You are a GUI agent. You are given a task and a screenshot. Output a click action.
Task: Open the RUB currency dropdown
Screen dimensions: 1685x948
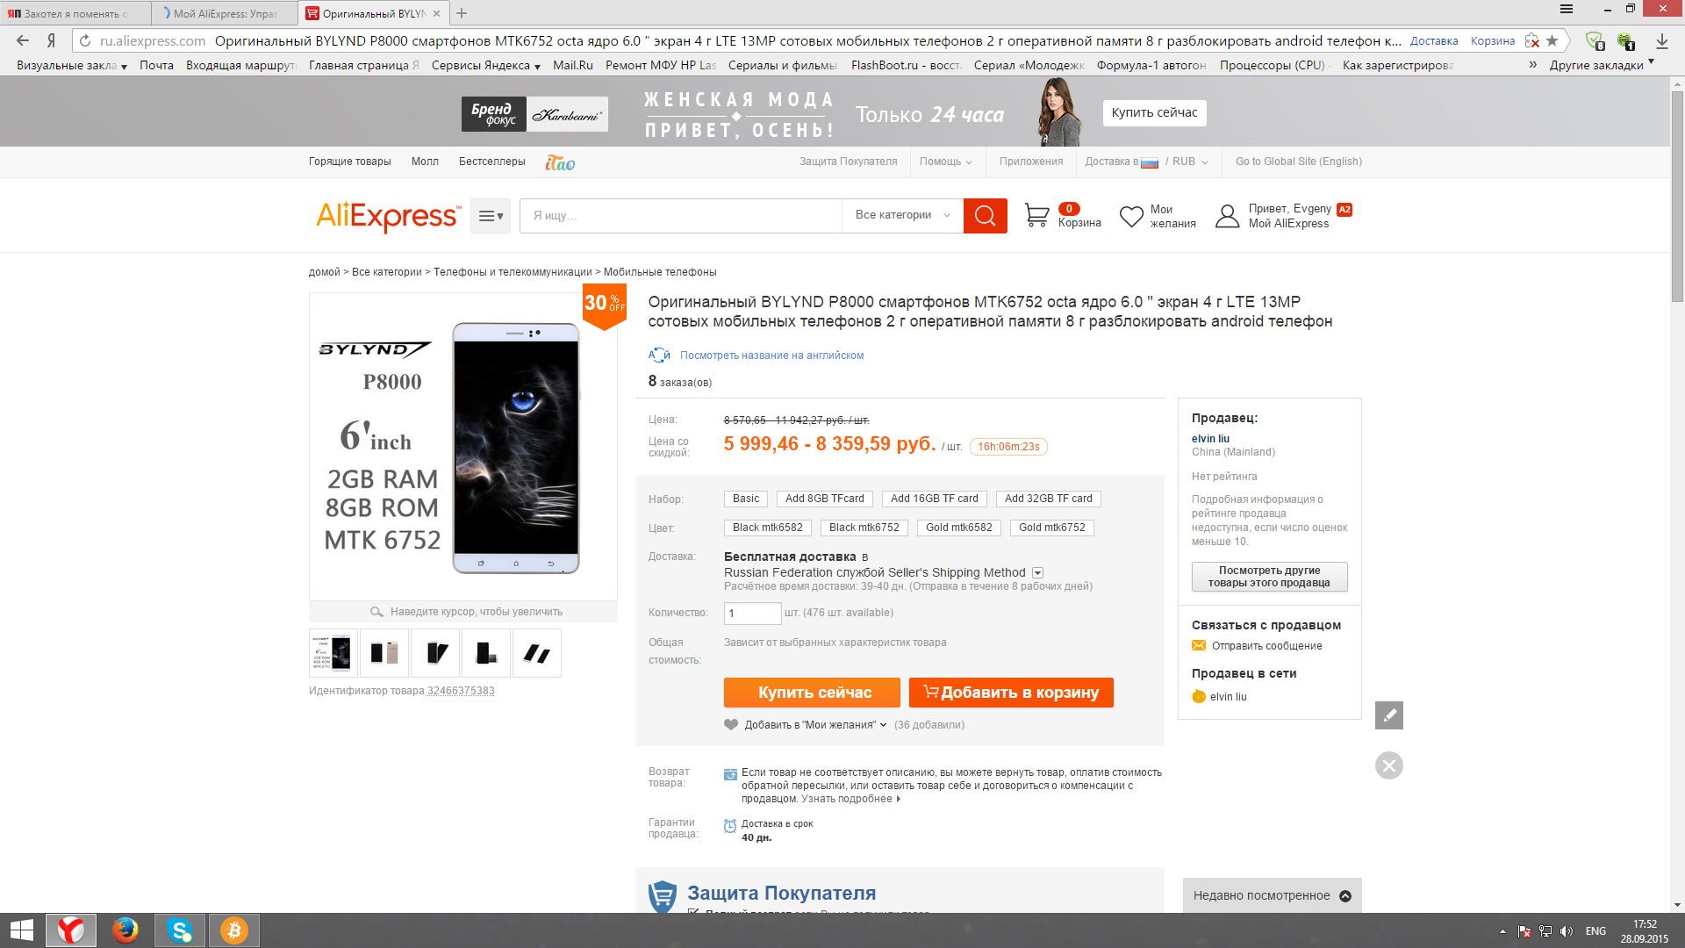(1190, 162)
